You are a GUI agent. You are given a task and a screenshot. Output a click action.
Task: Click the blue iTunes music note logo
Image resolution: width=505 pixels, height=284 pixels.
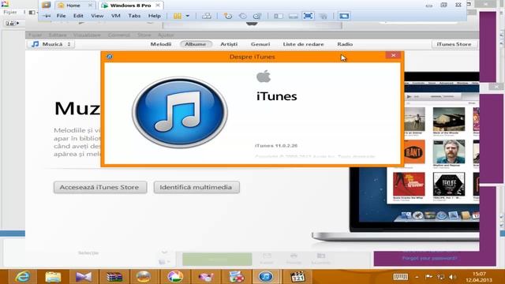click(179, 112)
